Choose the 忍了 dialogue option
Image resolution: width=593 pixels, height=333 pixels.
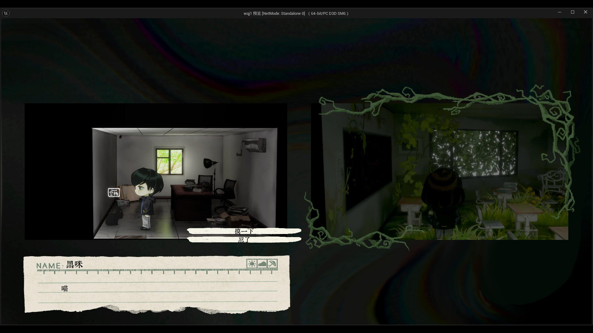point(244,240)
